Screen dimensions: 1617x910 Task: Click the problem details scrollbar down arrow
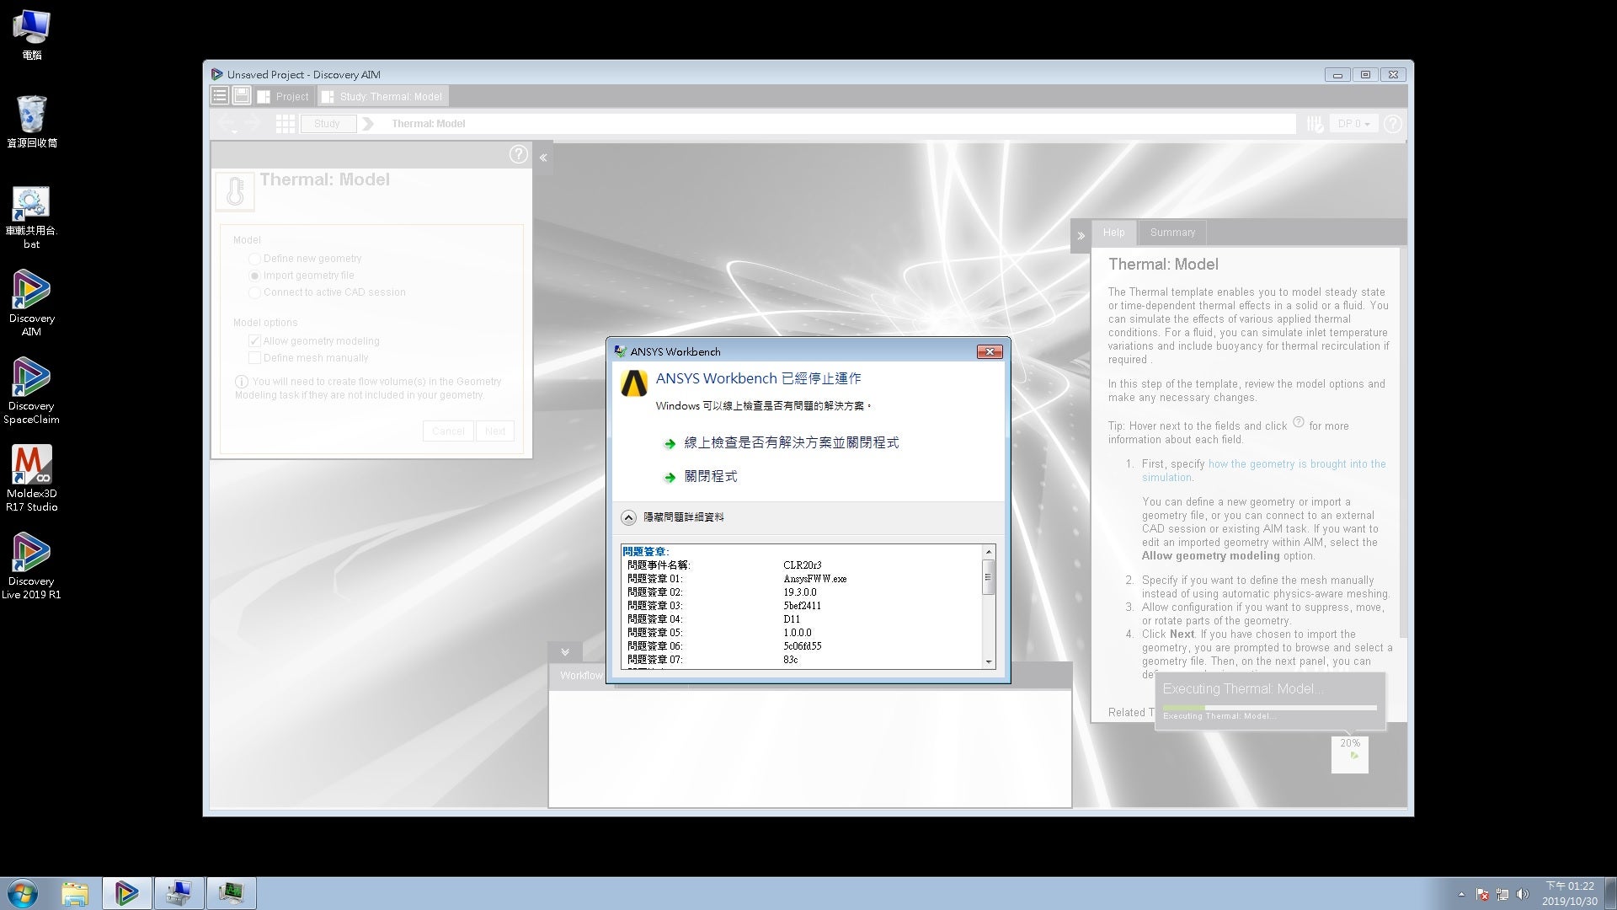(x=989, y=662)
